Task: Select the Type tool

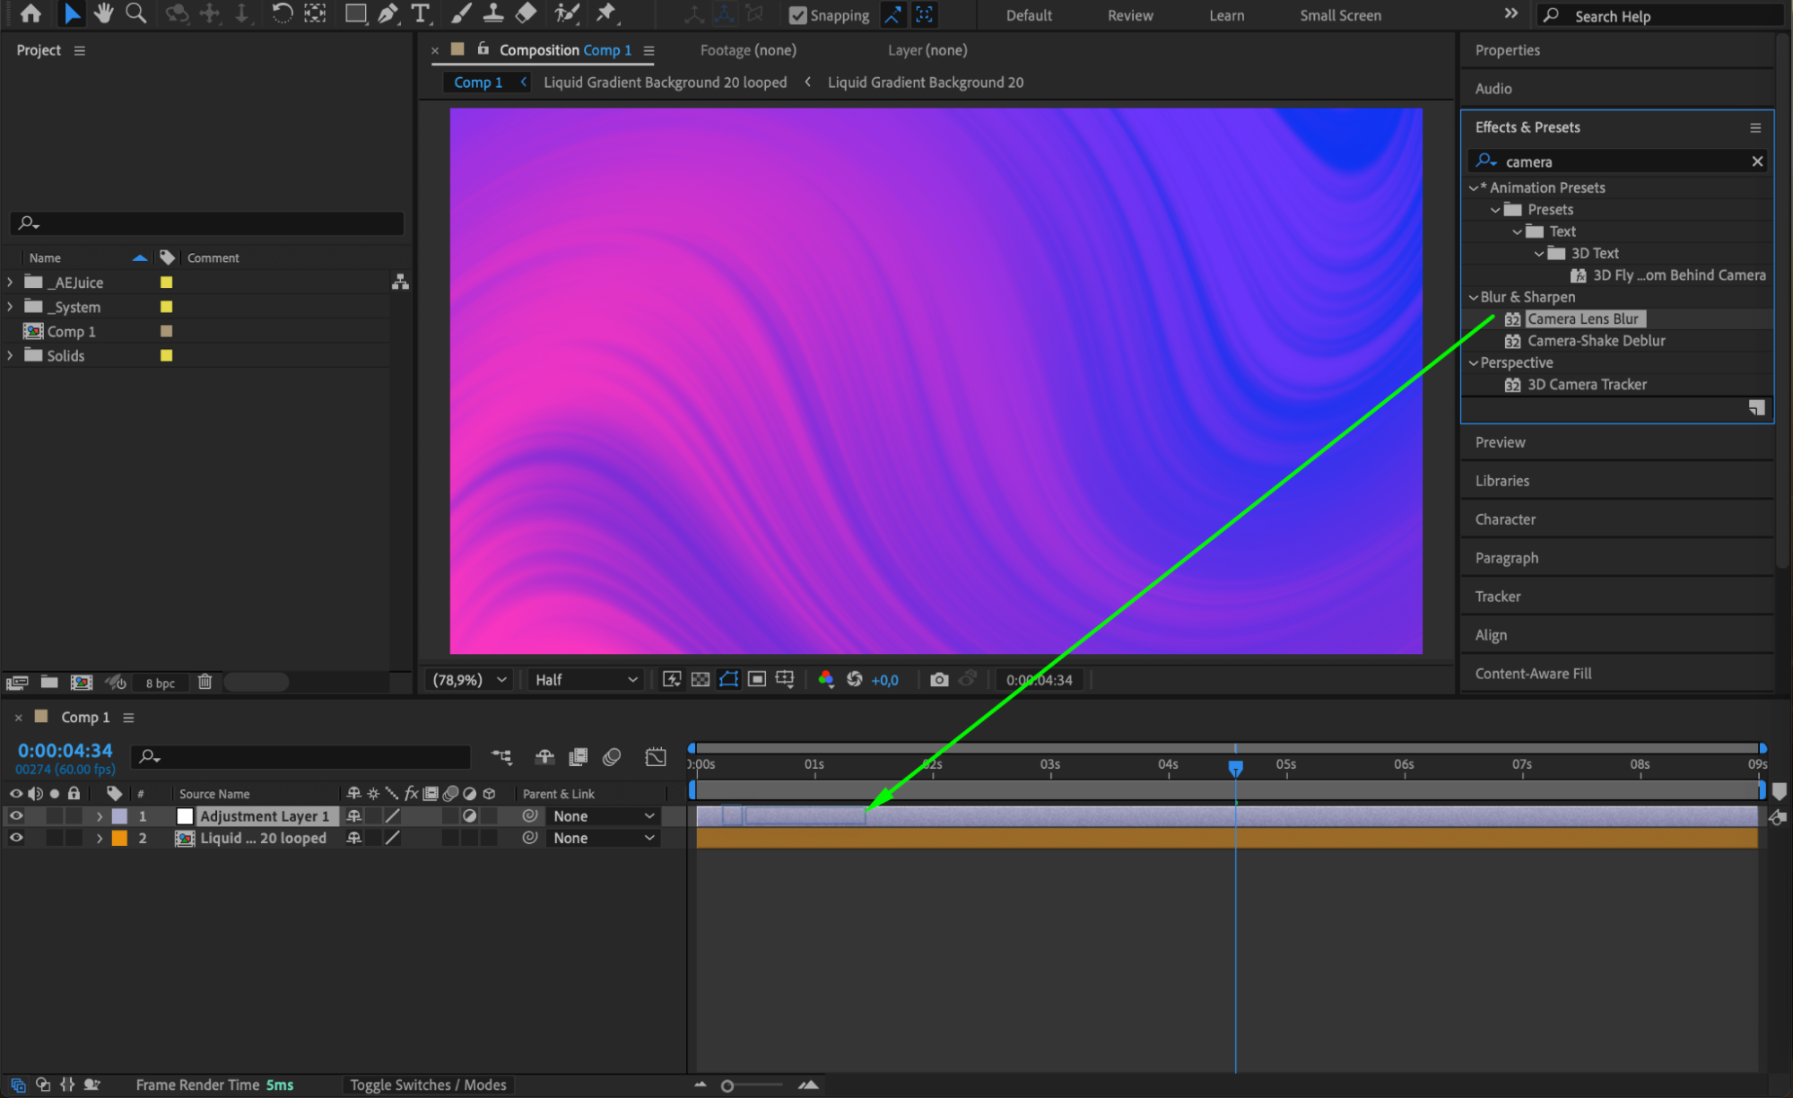Action: pos(420,13)
